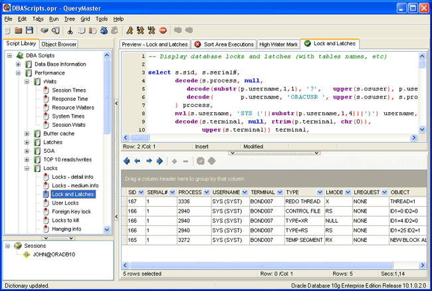Click the REDO THREAD cell in grid
The width and height of the screenshot is (432, 291).
click(304, 201)
